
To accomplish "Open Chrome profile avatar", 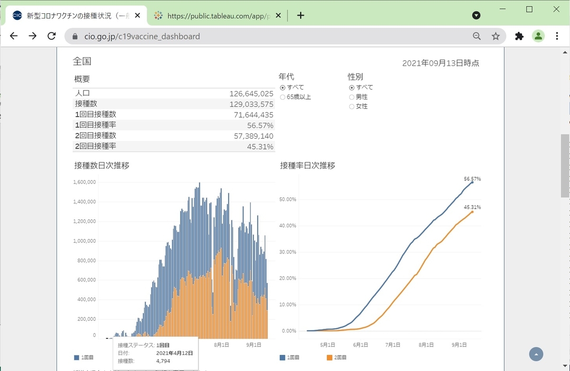I will coord(538,36).
